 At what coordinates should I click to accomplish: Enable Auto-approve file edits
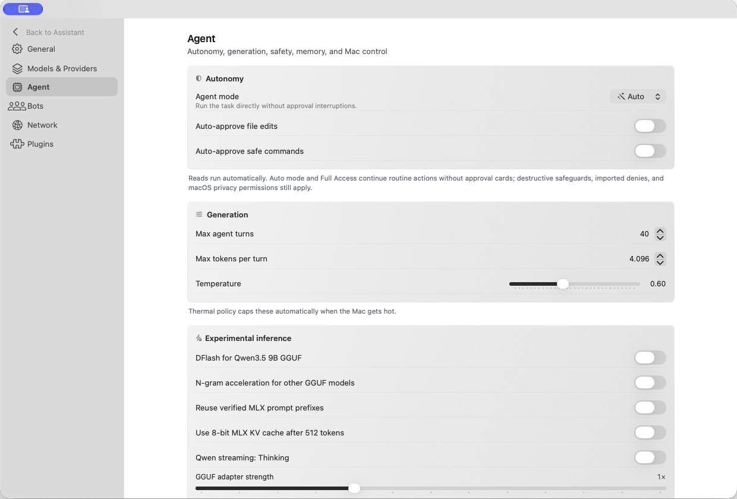tap(650, 126)
